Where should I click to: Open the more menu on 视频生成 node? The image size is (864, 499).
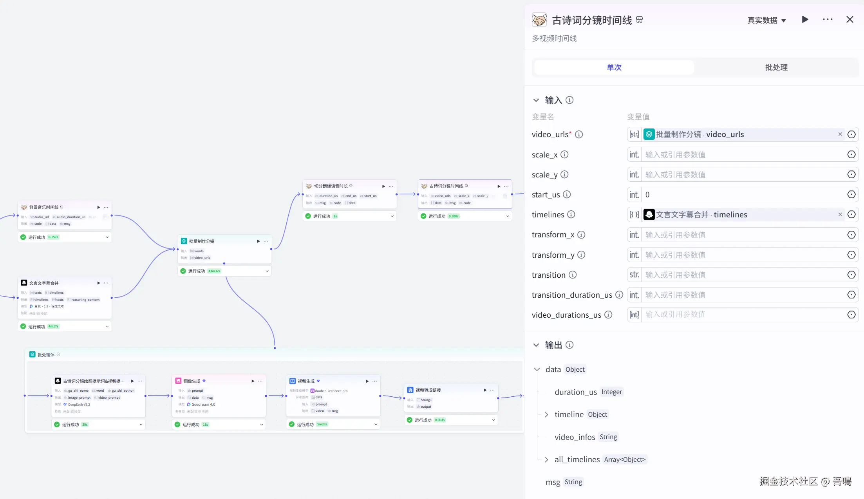click(x=375, y=381)
